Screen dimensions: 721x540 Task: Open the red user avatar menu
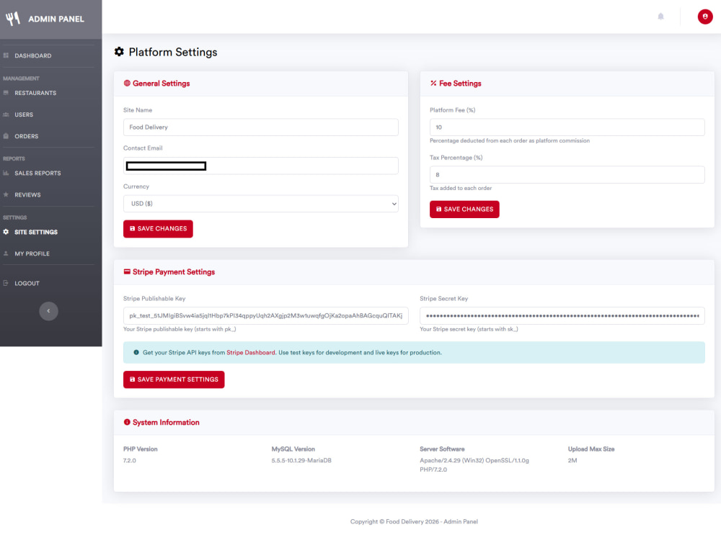tap(705, 17)
